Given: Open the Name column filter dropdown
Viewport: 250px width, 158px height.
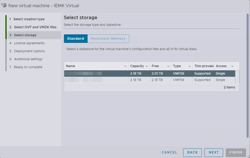Looking at the screenshot, I should click(125, 66).
